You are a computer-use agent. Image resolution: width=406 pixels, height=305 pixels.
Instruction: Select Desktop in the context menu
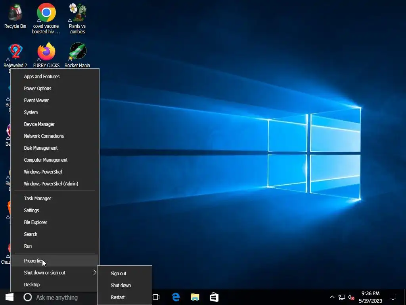pos(55,284)
